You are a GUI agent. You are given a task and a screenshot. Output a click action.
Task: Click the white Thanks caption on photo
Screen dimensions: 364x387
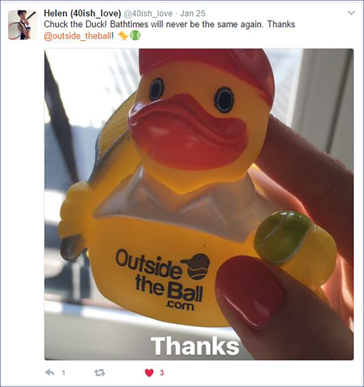195,346
